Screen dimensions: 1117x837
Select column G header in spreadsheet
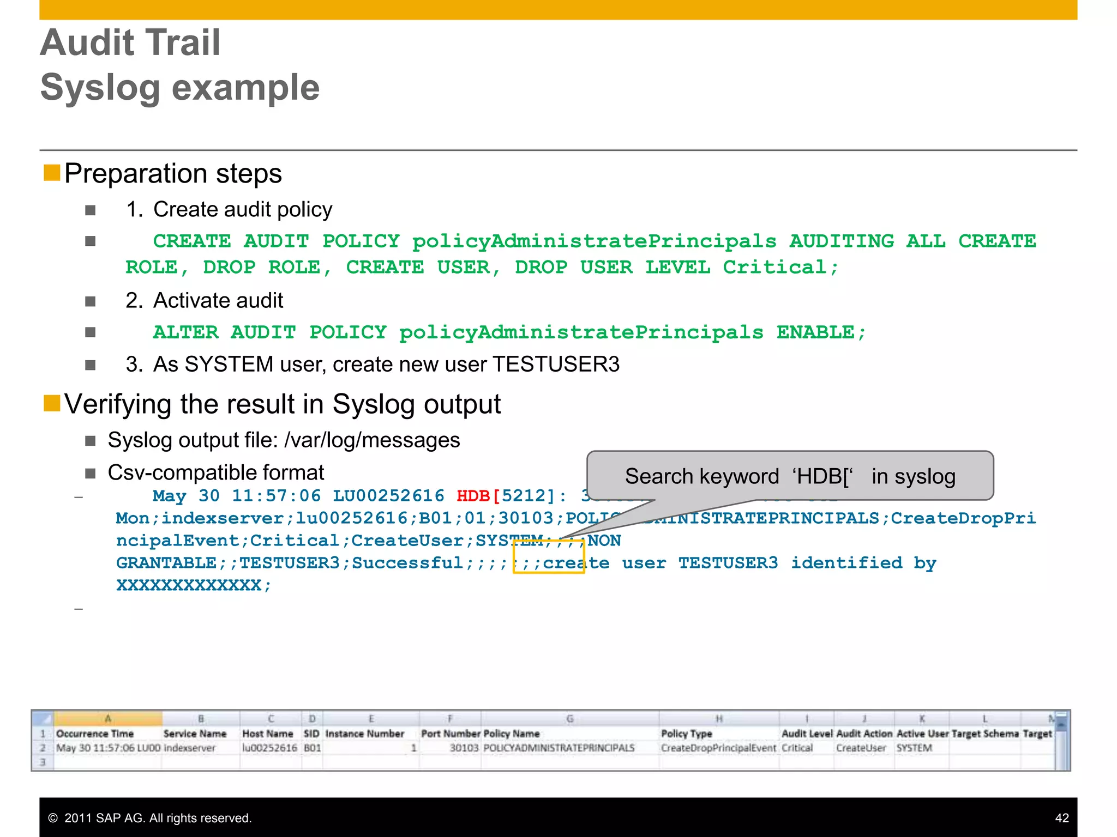570,718
